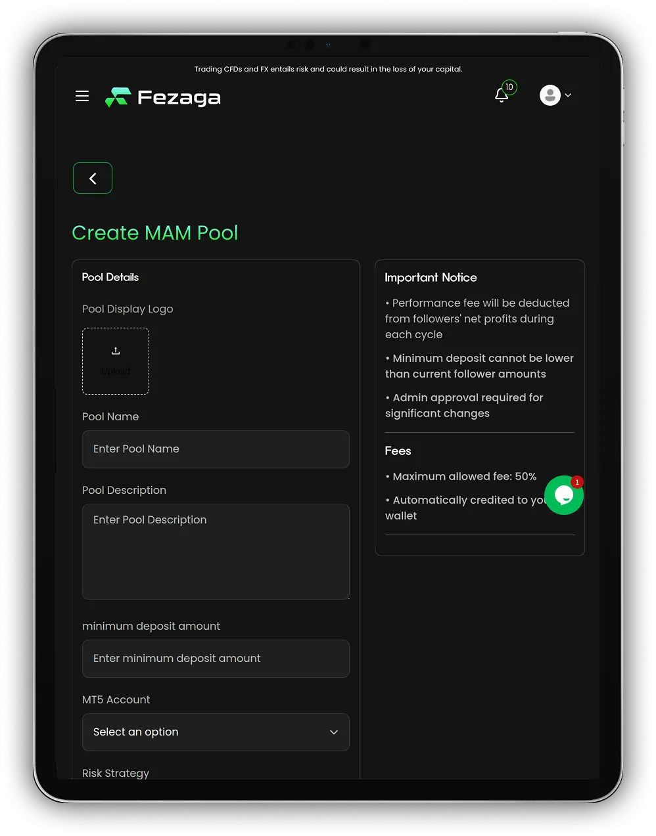Click the user profile avatar

click(x=550, y=95)
